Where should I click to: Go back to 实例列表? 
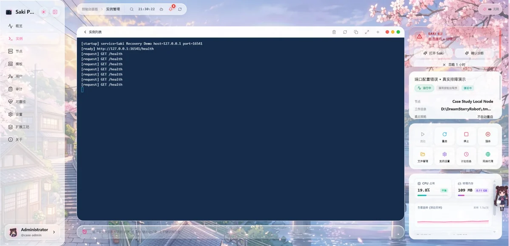point(93,32)
